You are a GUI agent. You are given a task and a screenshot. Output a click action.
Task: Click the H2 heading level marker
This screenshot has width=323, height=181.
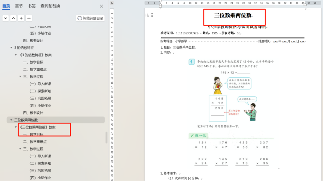click(x=147, y=15)
